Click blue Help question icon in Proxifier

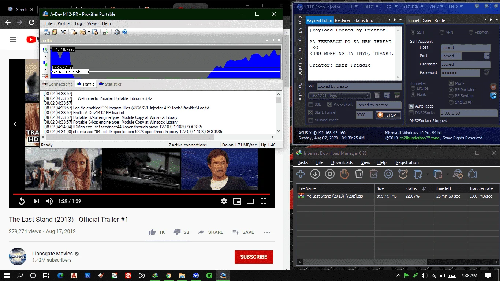(125, 32)
